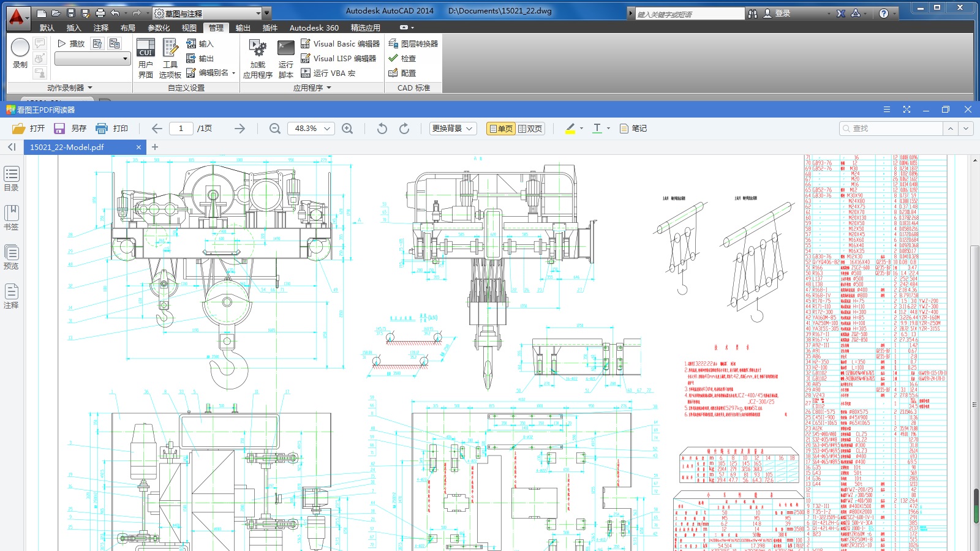Image resolution: width=980 pixels, height=551 pixels.
Task: Switch to 双页 double page view
Action: pyautogui.click(x=530, y=129)
